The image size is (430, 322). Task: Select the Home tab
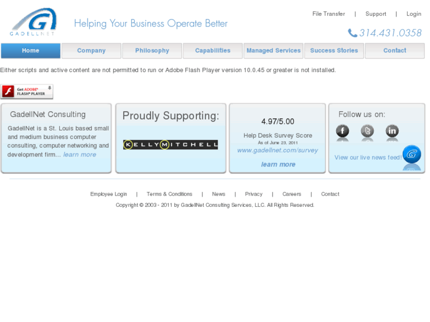31,51
